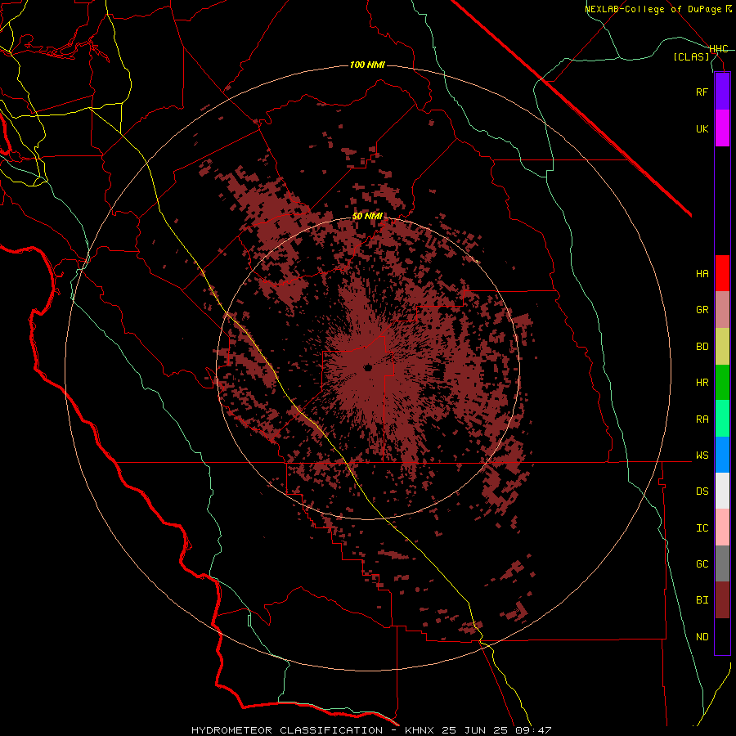Click the [CLAS] legend heading
This screenshot has width=736, height=736.
click(691, 56)
